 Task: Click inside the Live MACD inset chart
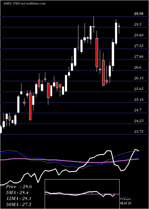pyautogui.click(x=82, y=194)
